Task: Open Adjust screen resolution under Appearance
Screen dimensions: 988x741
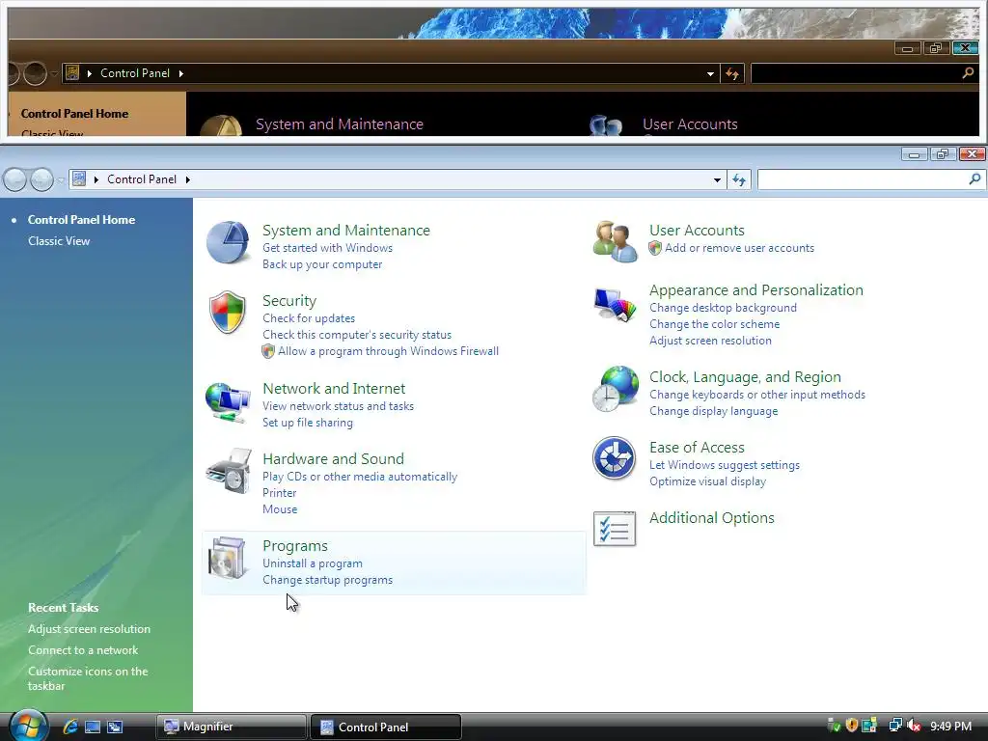Action: 710,341
